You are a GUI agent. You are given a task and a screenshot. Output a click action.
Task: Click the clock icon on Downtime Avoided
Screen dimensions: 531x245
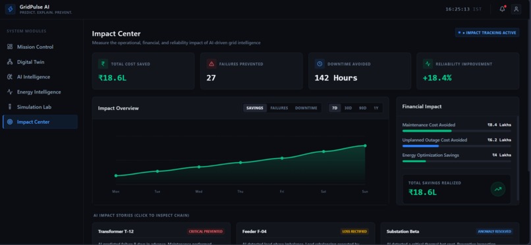tap(320, 64)
